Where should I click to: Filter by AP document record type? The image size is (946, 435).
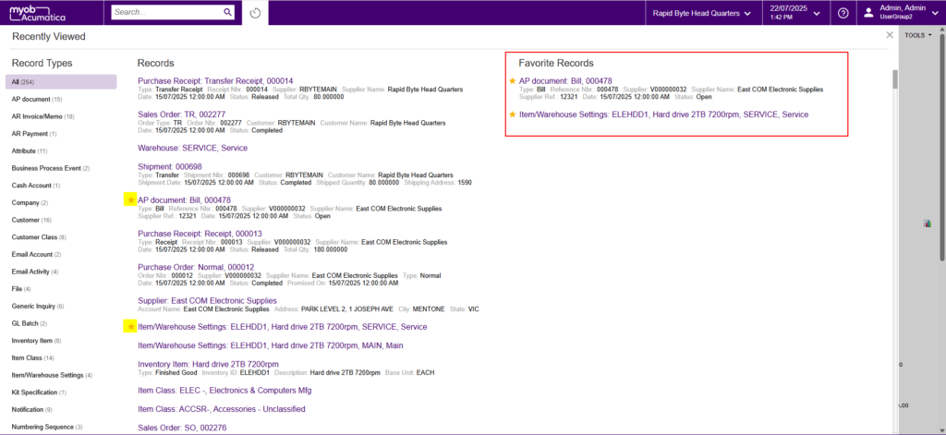(37, 99)
